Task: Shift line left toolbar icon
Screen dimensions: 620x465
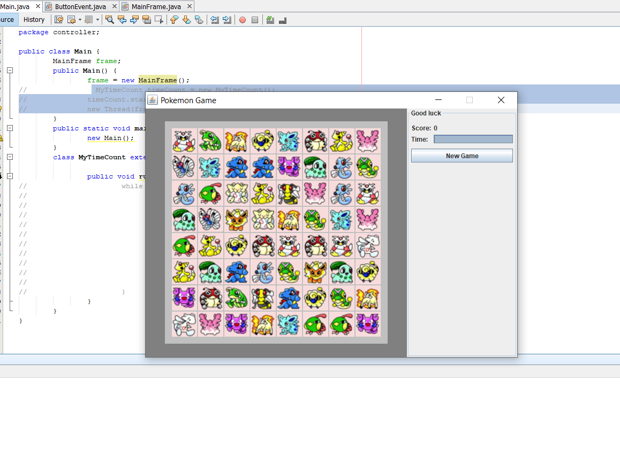Action: [215, 20]
